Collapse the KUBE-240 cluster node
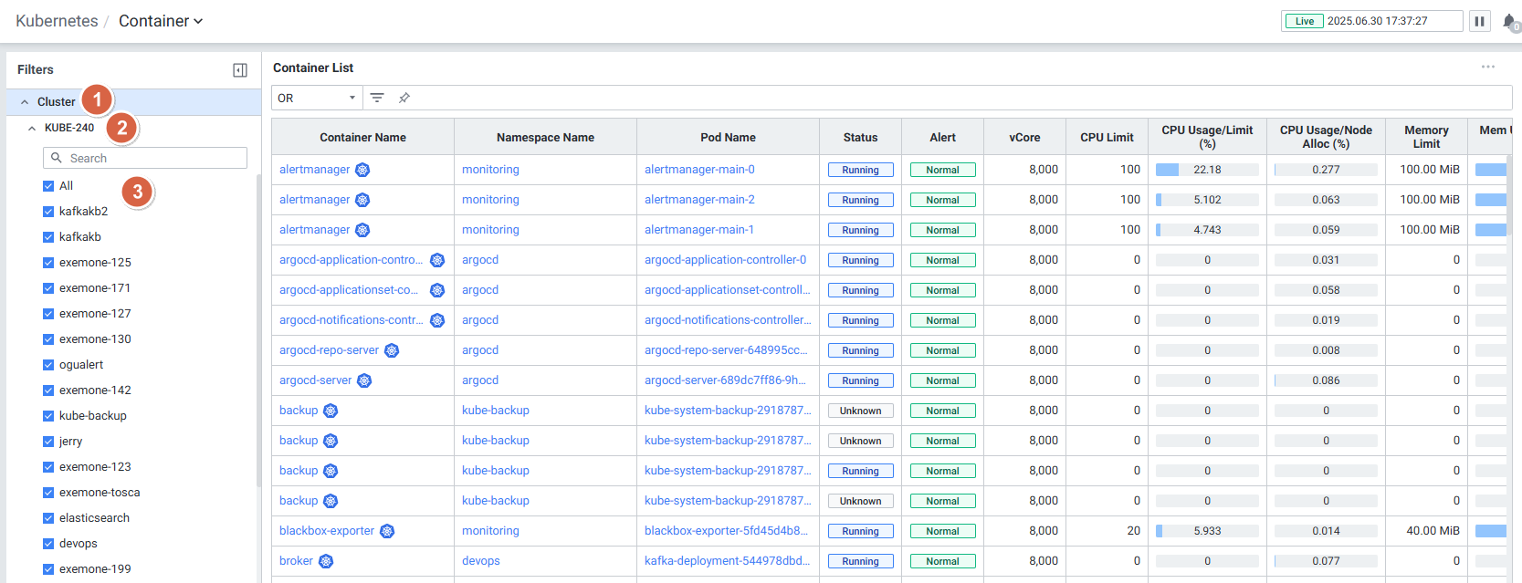Image resolution: width=1522 pixels, height=583 pixels. tap(32, 129)
